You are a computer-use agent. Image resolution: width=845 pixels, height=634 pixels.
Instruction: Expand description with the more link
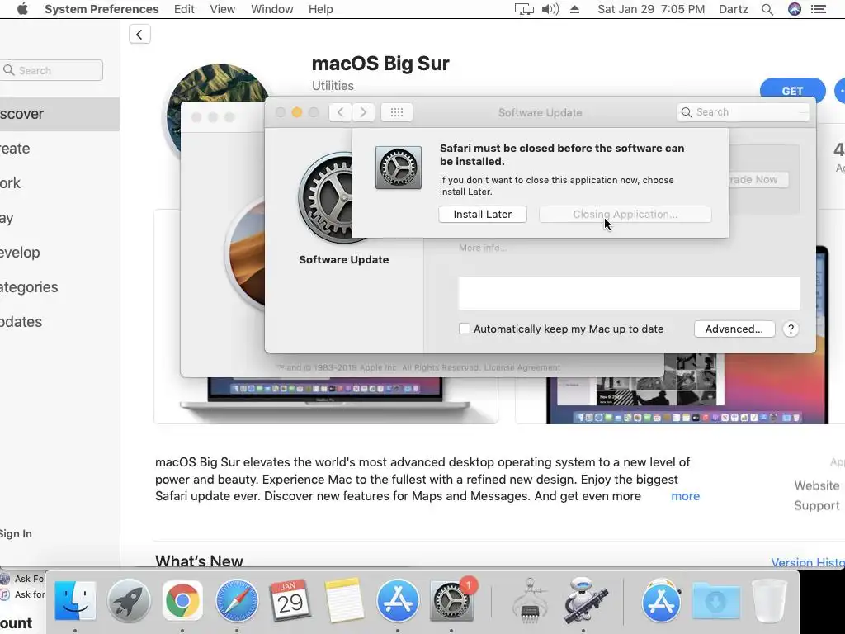tap(685, 496)
